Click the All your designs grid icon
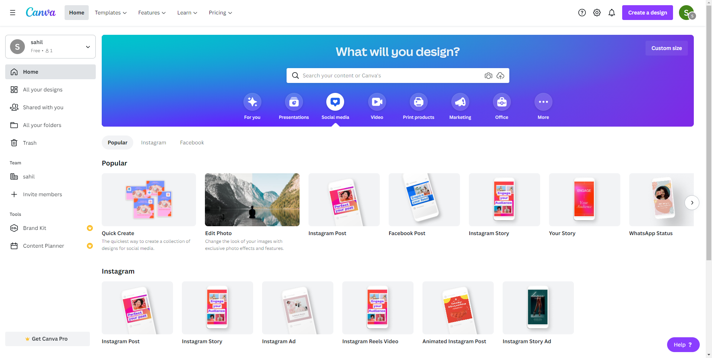712x358 pixels. pos(14,90)
